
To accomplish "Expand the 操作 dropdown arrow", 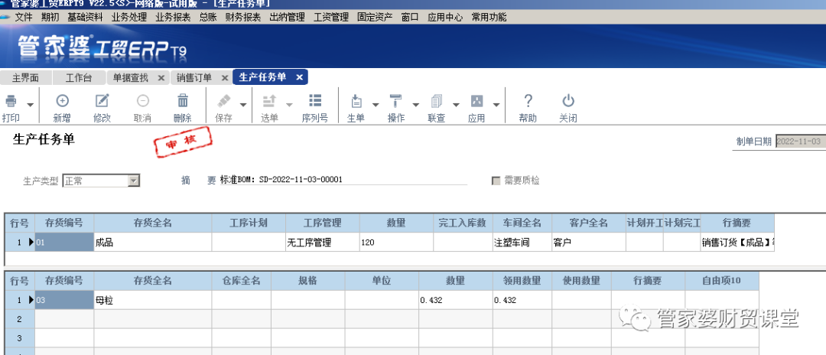I will 415,105.
